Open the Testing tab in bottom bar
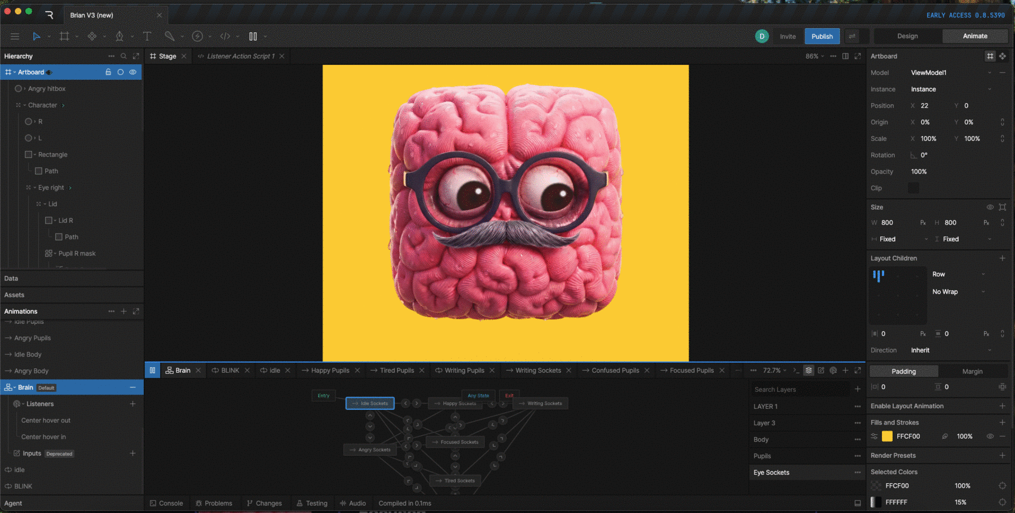Image resolution: width=1015 pixels, height=513 pixels. [x=312, y=503]
